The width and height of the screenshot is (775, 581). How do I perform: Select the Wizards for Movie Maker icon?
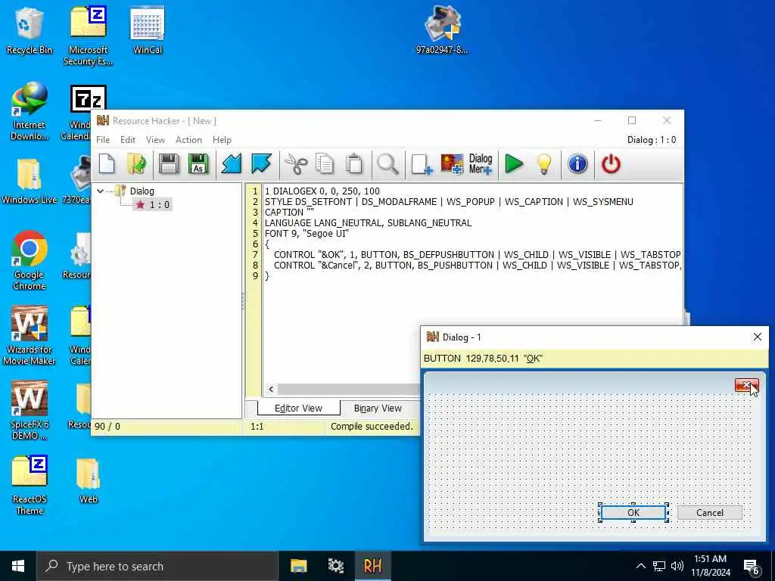[30, 335]
